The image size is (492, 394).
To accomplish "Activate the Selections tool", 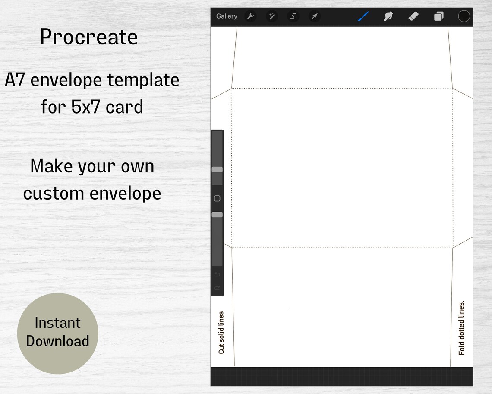I will (293, 16).
